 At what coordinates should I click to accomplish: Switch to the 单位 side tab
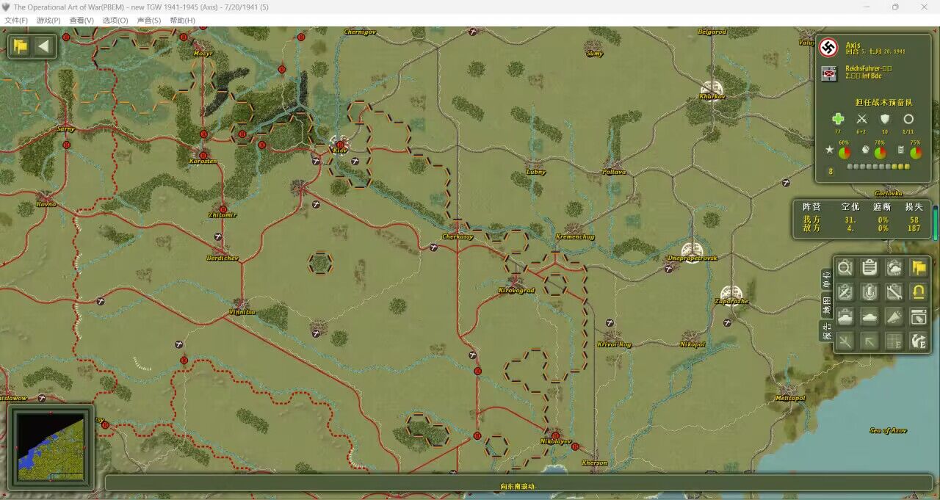(x=826, y=278)
